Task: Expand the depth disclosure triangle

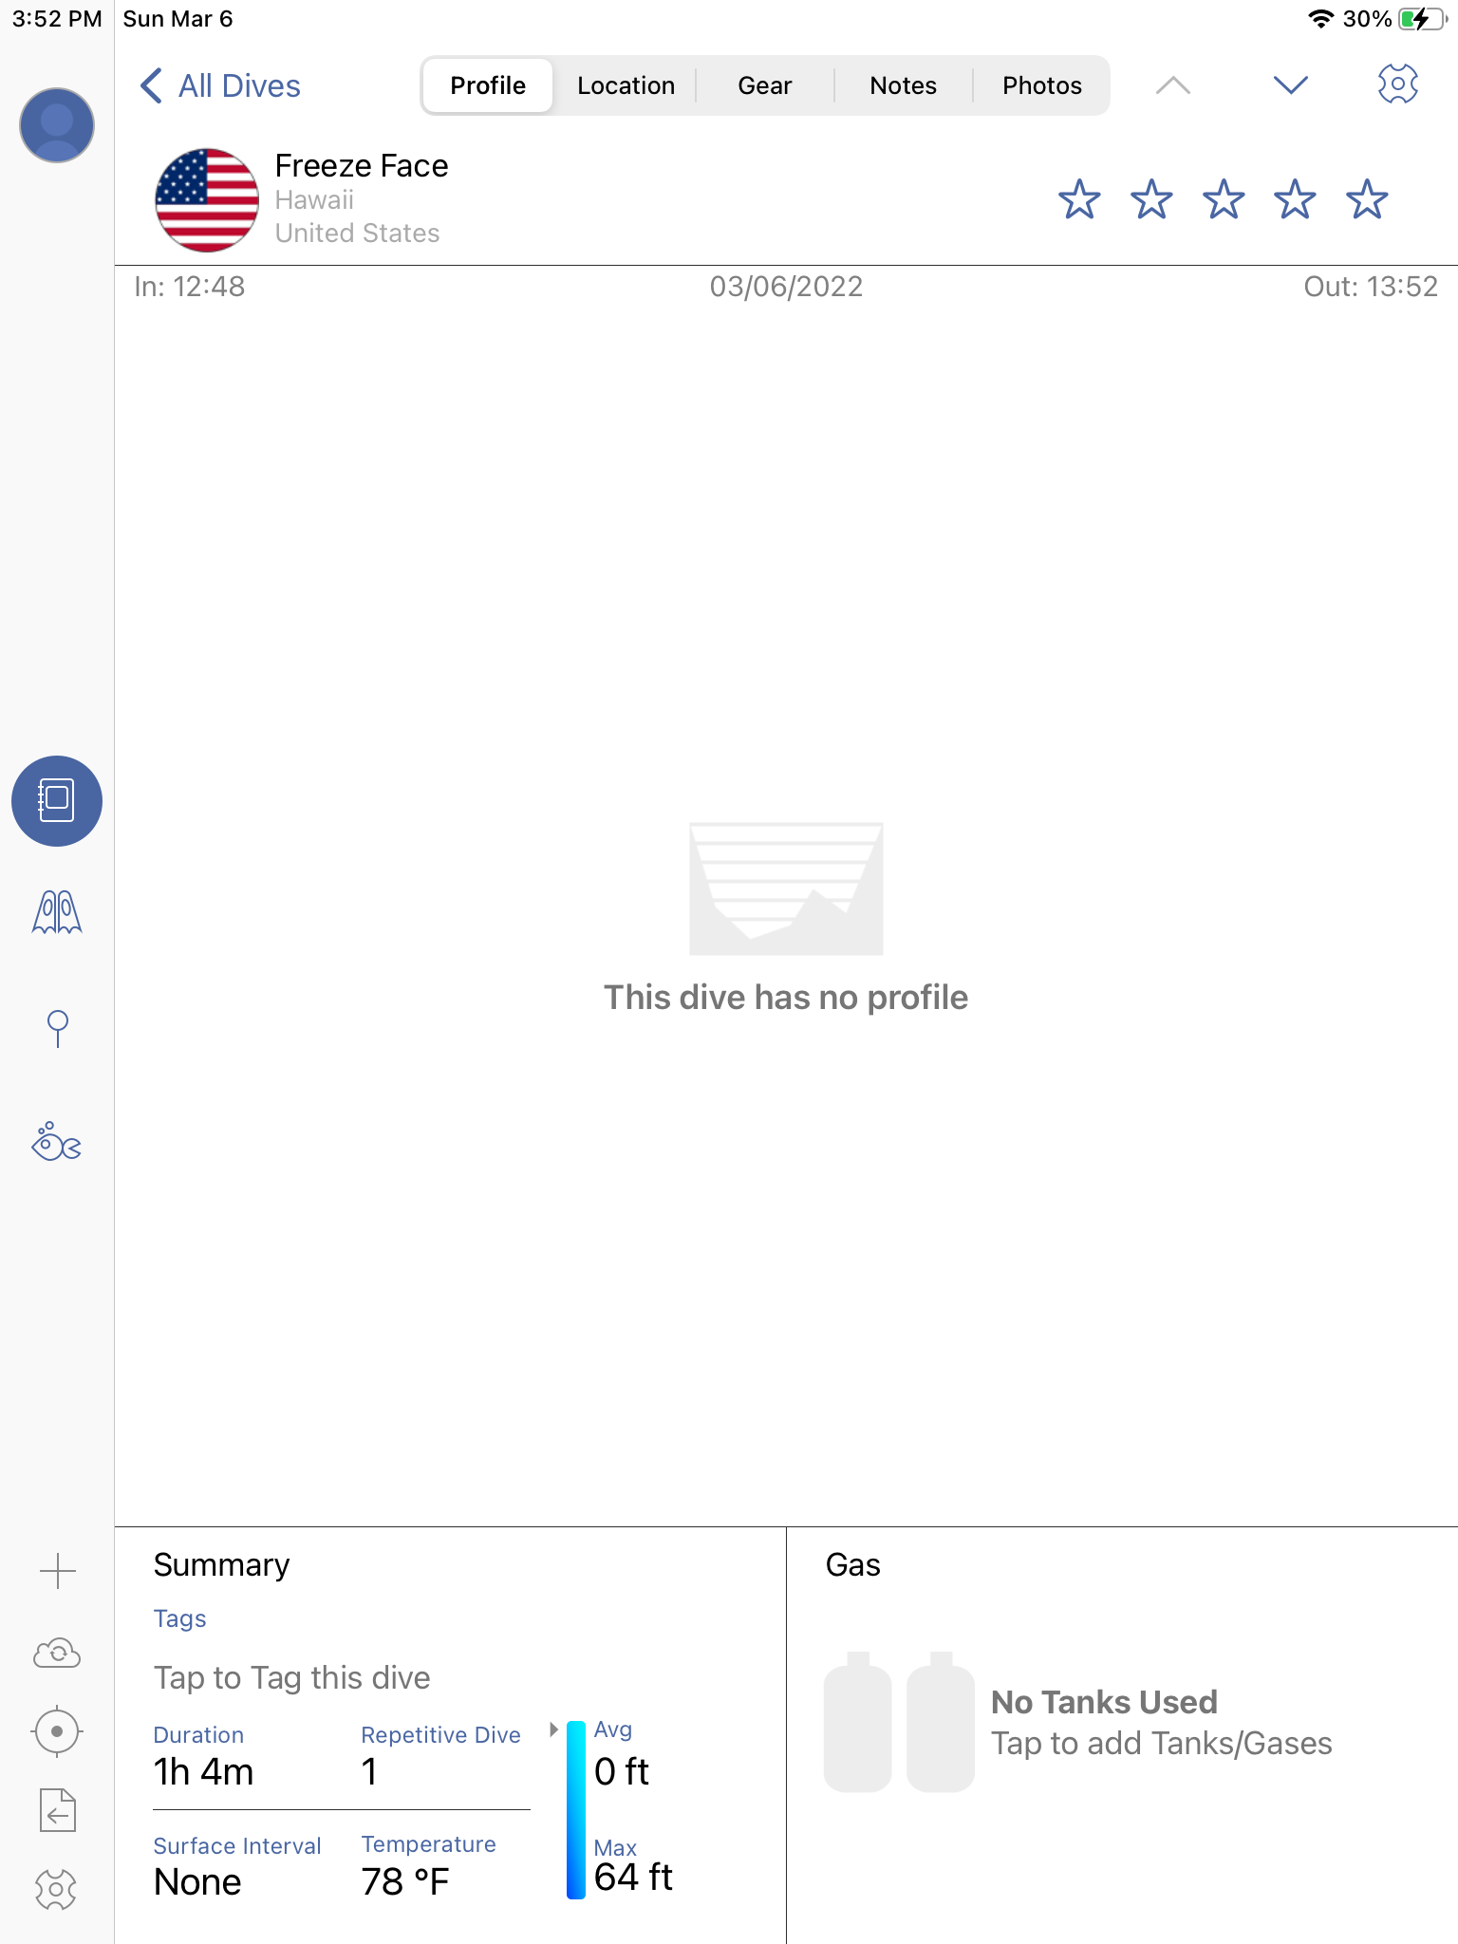Action: point(553,1729)
